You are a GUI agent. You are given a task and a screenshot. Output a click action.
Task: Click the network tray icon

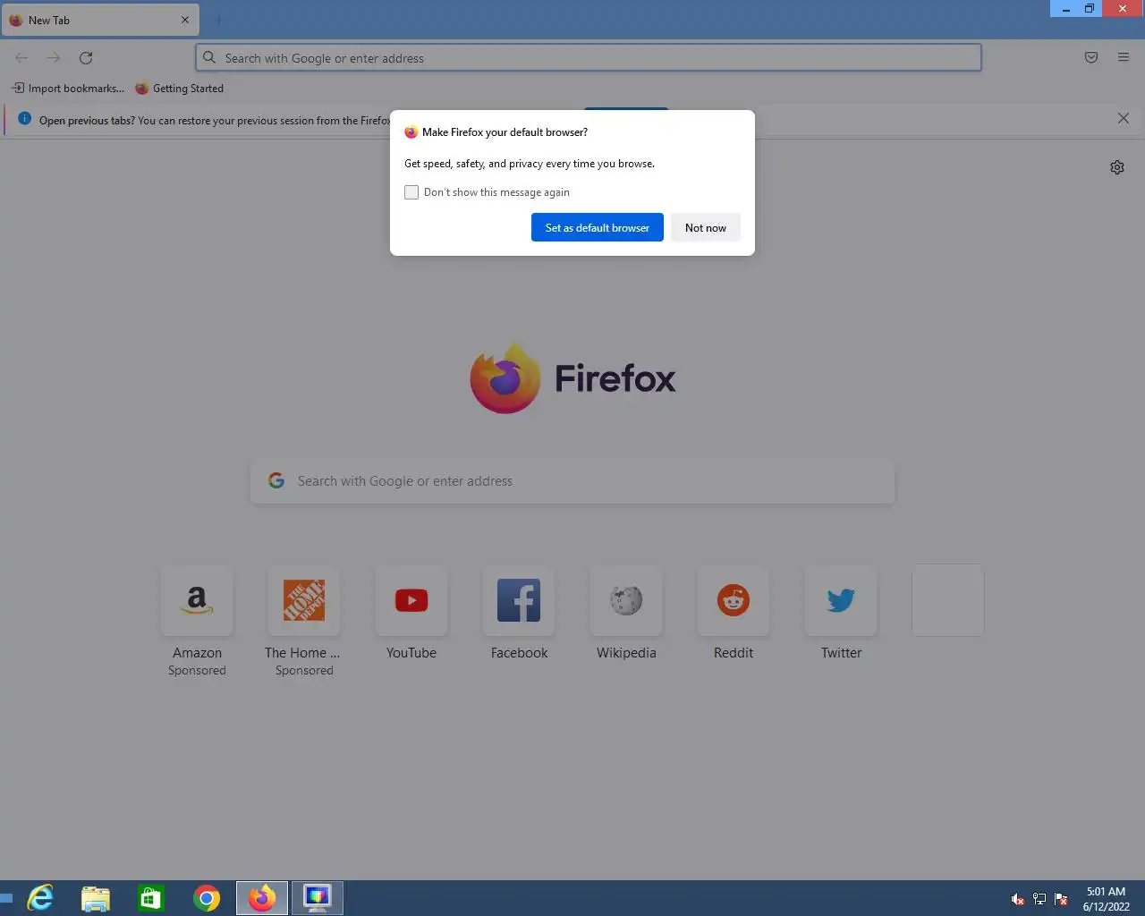click(1039, 899)
